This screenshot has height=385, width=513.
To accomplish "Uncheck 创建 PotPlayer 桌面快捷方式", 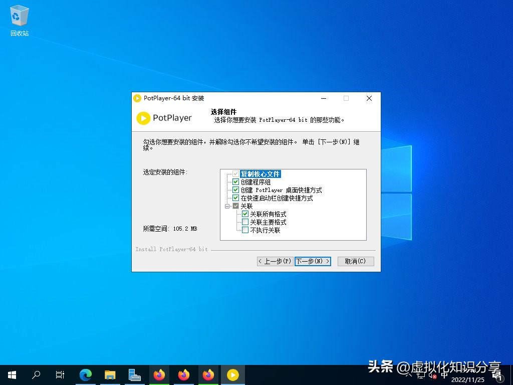I will 235,189.
